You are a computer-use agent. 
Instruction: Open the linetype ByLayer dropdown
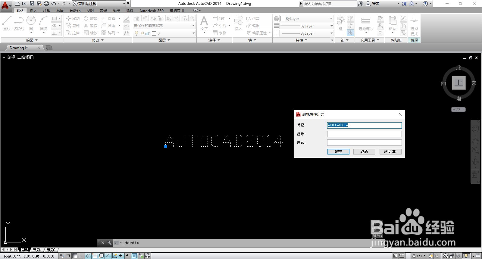(x=306, y=33)
